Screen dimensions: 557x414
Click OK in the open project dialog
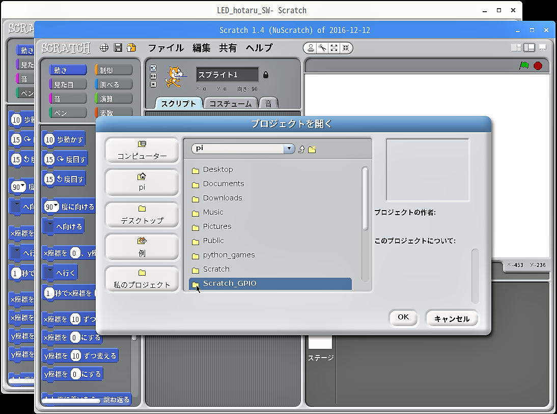(403, 317)
